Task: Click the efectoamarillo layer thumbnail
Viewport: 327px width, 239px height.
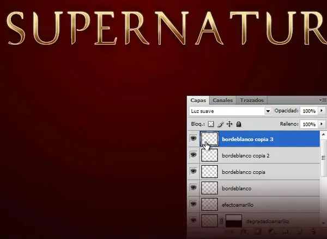Action: pos(209,204)
